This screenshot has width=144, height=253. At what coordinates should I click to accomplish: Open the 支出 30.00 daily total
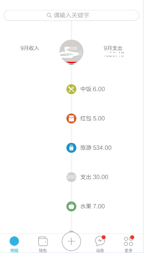click(94, 177)
